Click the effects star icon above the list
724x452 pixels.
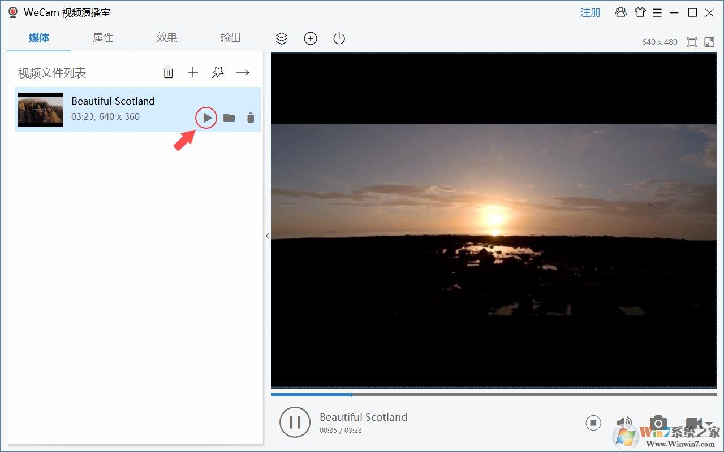tap(218, 72)
